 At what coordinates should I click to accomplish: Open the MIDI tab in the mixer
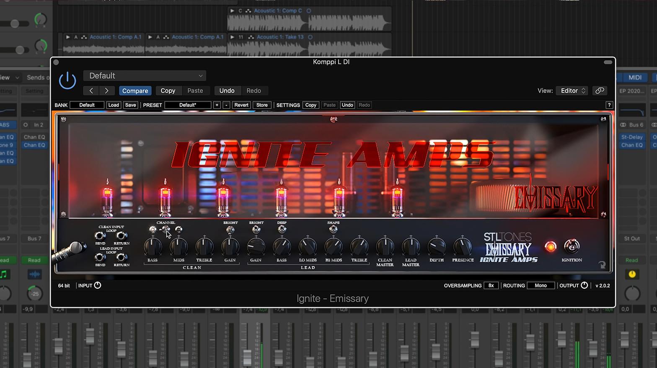[635, 78]
